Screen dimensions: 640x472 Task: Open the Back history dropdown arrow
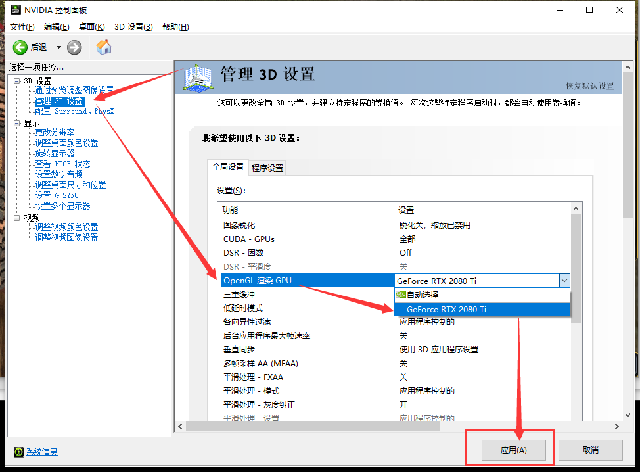(x=58, y=47)
